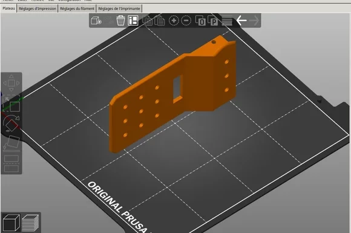
Task: Click the Add object cube icon
Action: (x=96, y=21)
